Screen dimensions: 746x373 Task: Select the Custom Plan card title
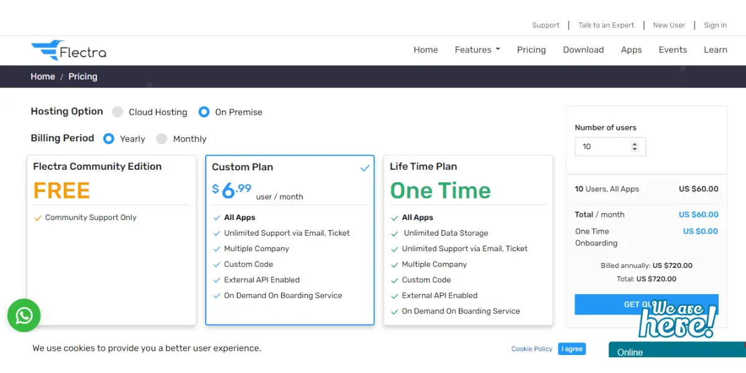click(x=242, y=167)
